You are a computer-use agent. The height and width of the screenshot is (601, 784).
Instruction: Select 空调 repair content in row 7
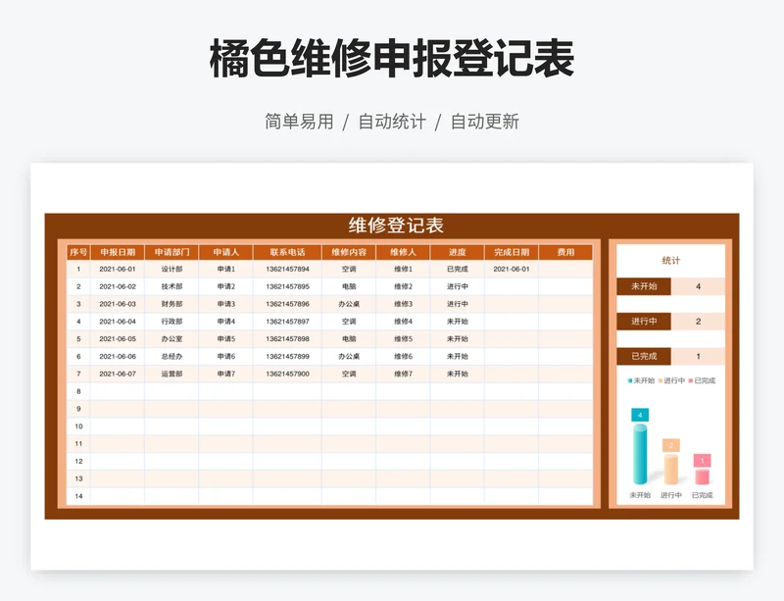point(349,374)
